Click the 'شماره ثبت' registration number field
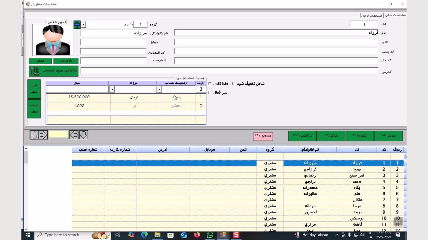428x240 pixels. pos(113,61)
